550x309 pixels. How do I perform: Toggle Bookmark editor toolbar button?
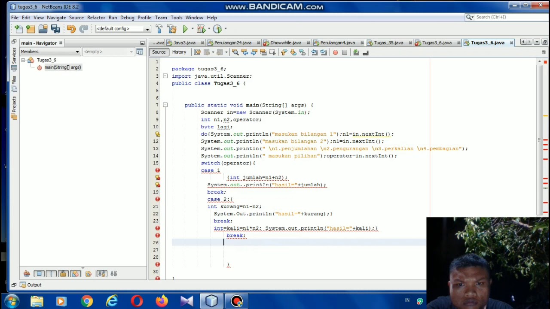point(302,52)
